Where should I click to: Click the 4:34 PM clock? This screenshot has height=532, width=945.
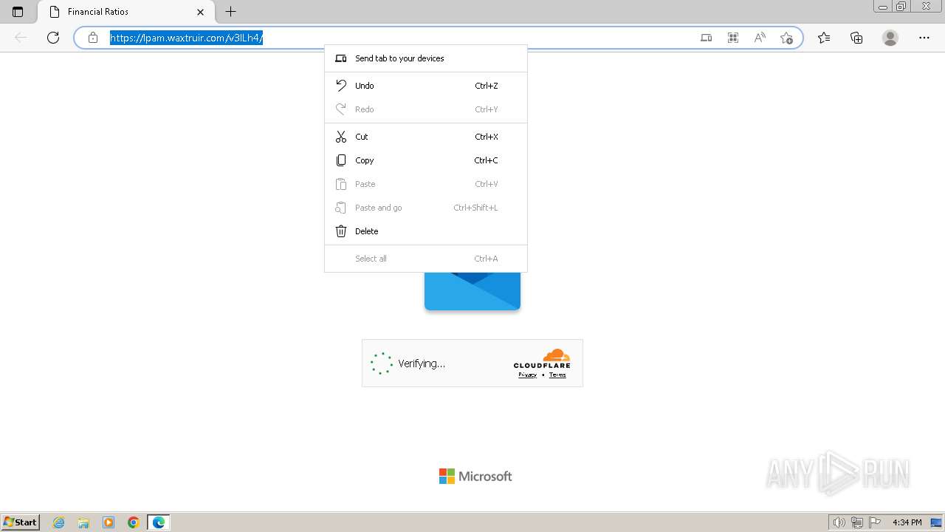tap(907, 522)
